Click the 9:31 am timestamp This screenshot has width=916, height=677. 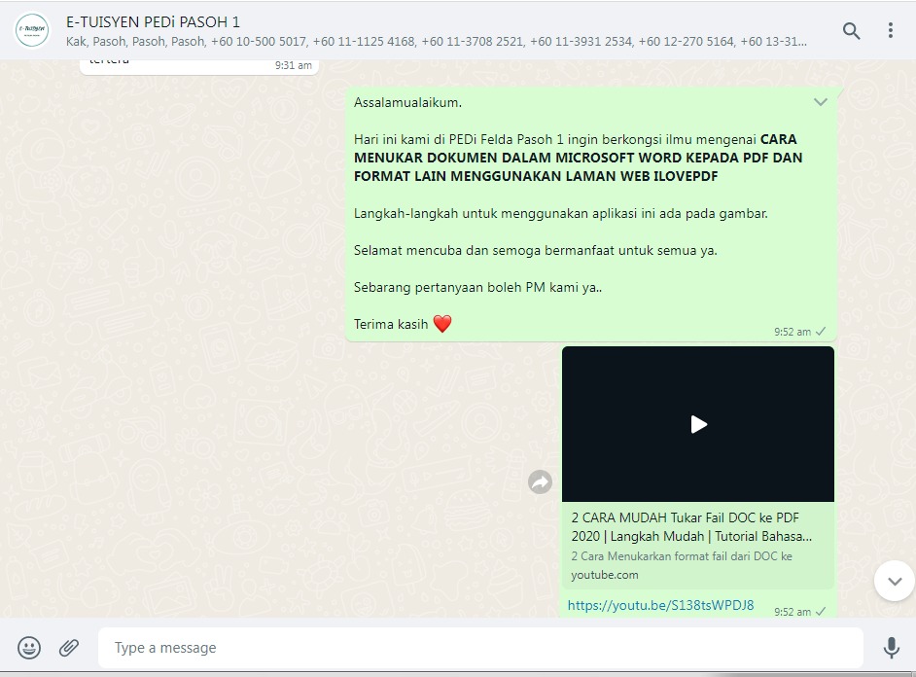tap(294, 65)
